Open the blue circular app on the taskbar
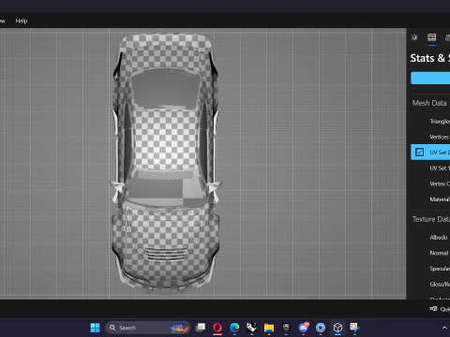 321,328
